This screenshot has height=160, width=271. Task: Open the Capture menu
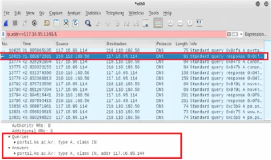click(56, 13)
